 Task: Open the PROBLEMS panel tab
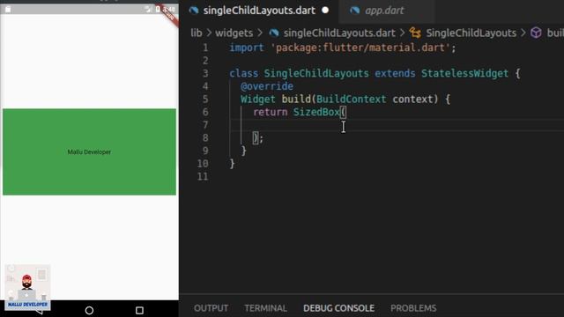tap(413, 308)
